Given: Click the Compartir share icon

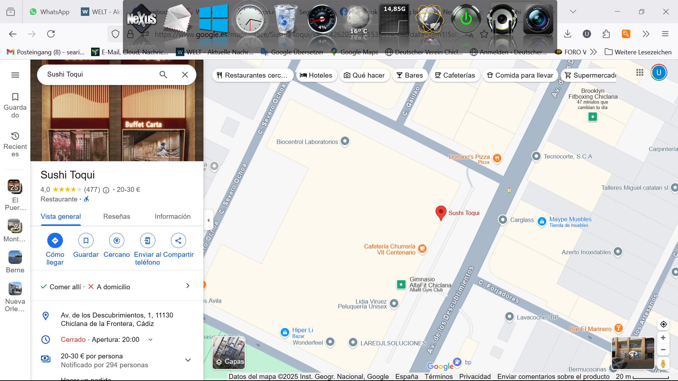Looking at the screenshot, I should pyautogui.click(x=178, y=241).
